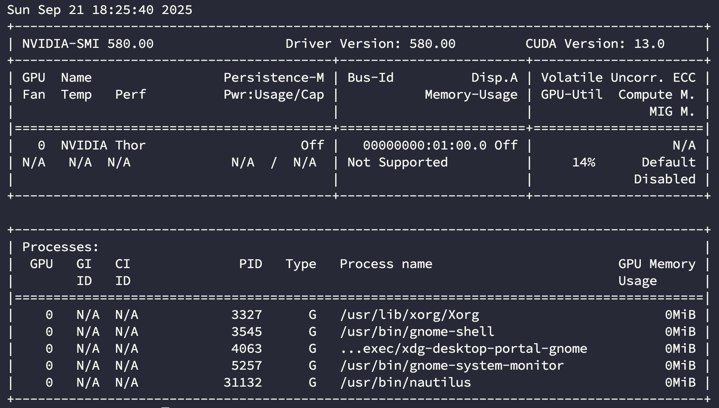Click the Bus-Id column header
The width and height of the screenshot is (719, 408).
(x=371, y=78)
